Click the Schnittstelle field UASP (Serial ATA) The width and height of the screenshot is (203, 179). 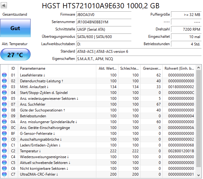tap(104, 29)
